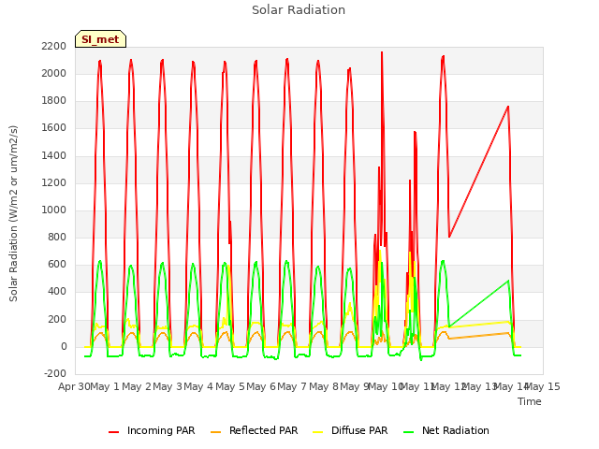Toggle the Incoming PAR legend entry
599x449 pixels.
(152, 430)
